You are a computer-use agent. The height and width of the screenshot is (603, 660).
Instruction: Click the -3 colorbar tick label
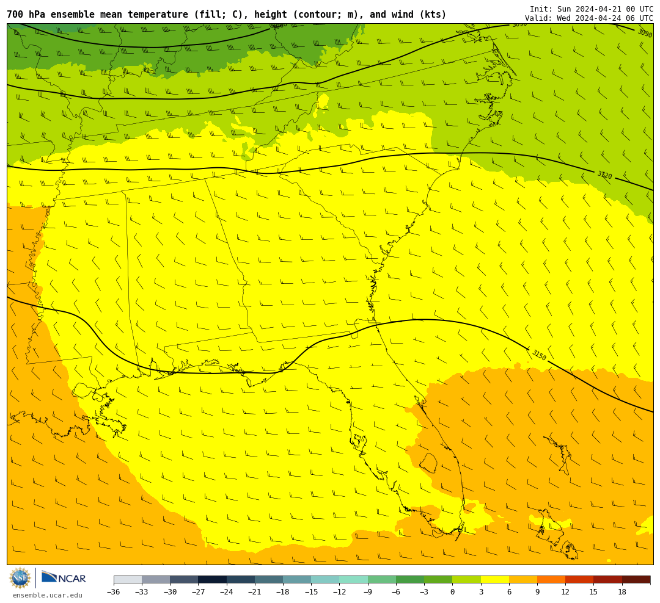(424, 592)
